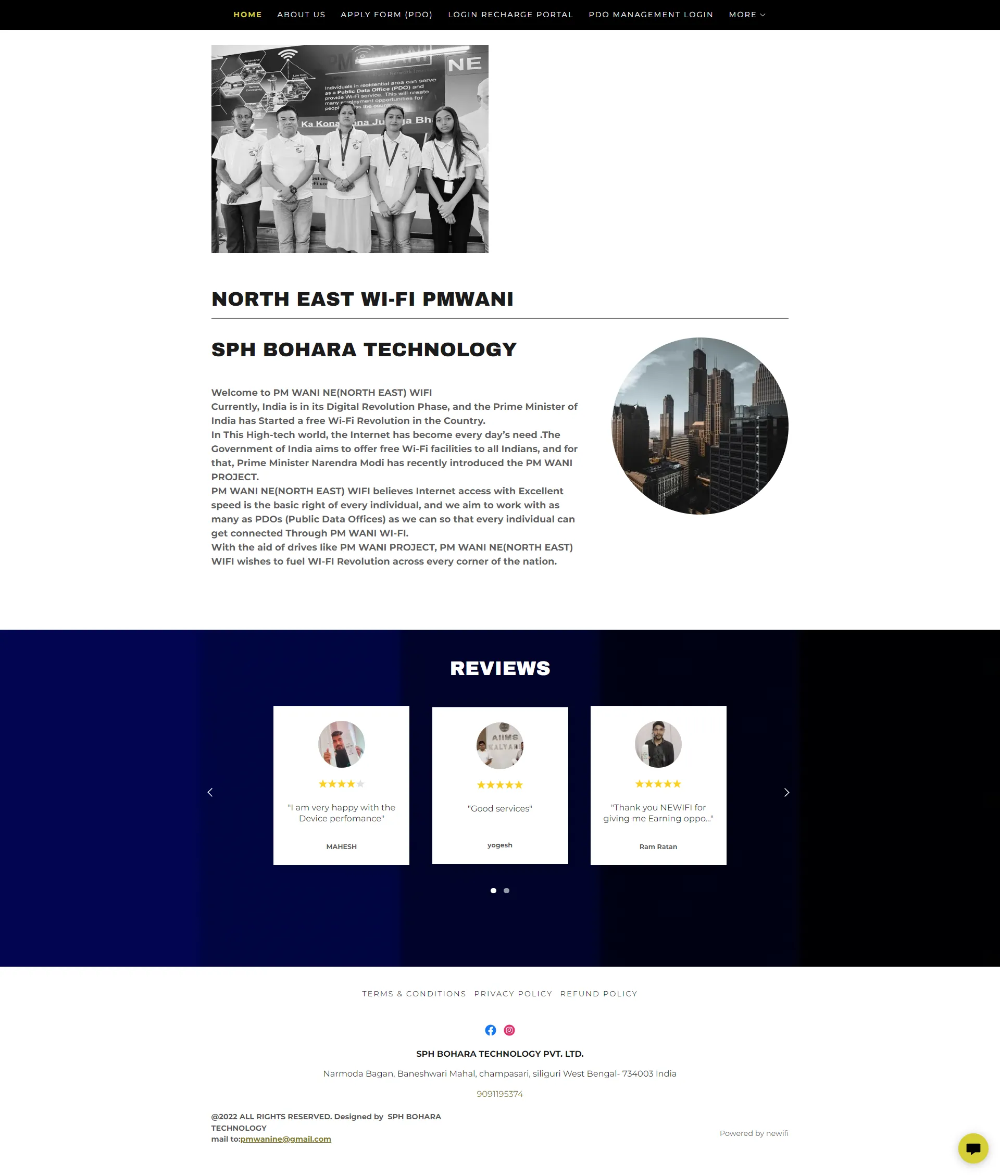The height and width of the screenshot is (1175, 1000).
Task: Open APPLY FORM PDO dropdown page
Action: [387, 14]
